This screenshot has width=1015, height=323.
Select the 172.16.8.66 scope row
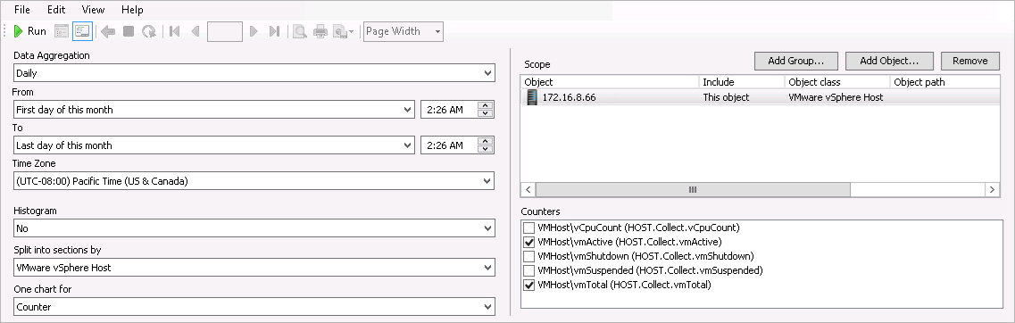(x=761, y=97)
